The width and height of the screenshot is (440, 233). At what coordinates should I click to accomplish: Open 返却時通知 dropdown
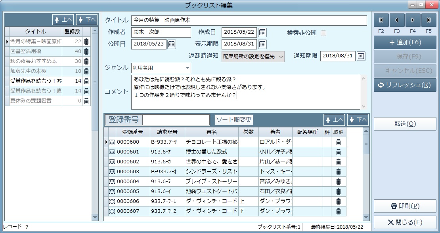click(253, 57)
